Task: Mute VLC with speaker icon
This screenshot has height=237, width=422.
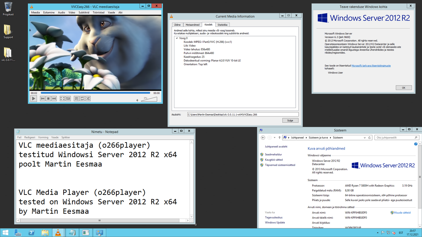Action: (x=138, y=100)
